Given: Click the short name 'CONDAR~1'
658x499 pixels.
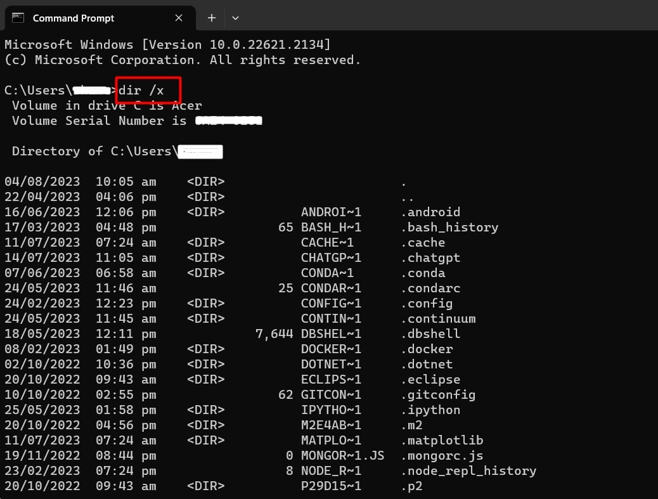Looking at the screenshot, I should click(x=331, y=288).
